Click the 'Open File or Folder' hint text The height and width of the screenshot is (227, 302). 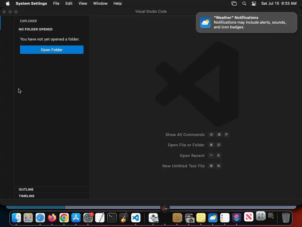pos(186,145)
